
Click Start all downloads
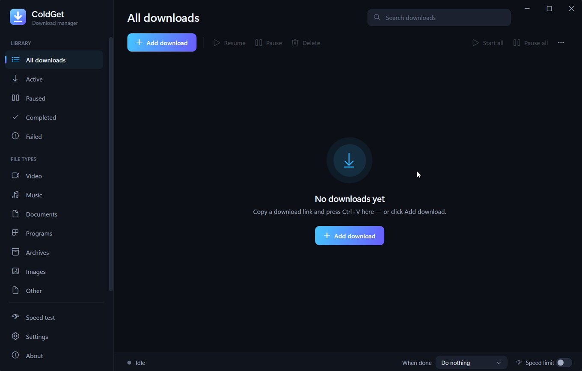(x=487, y=43)
